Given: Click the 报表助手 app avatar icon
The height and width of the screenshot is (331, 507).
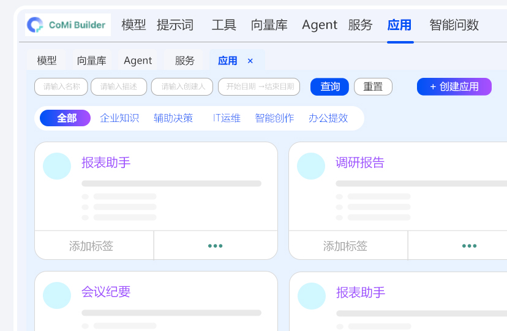Looking at the screenshot, I should tap(57, 166).
